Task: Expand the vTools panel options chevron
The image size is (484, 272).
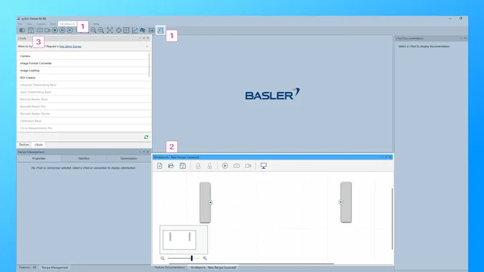Action: click(x=140, y=38)
